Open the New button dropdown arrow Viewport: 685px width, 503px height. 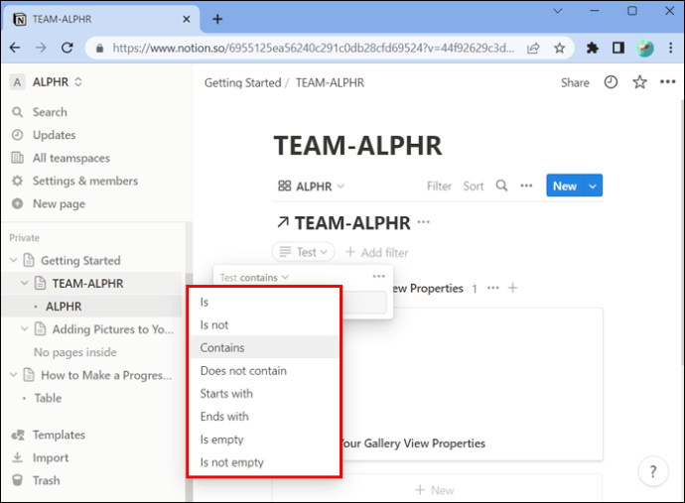pos(593,186)
